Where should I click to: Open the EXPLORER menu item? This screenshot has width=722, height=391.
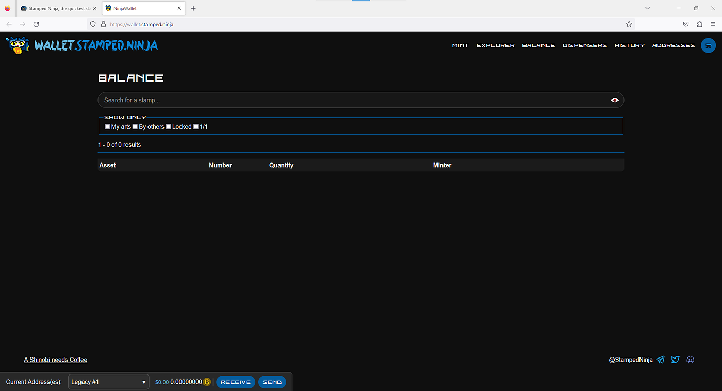[x=496, y=45]
